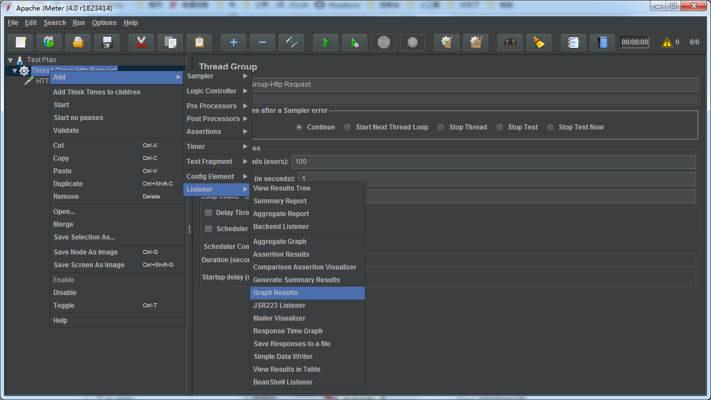
Task: Toggle the Delay Thread creation checkbox
Action: click(209, 213)
